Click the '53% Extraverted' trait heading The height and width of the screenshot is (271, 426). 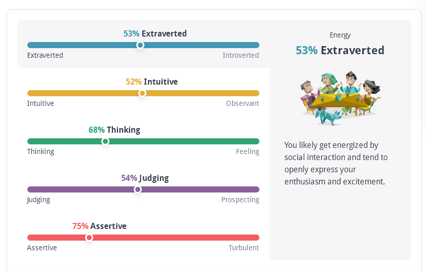point(155,33)
